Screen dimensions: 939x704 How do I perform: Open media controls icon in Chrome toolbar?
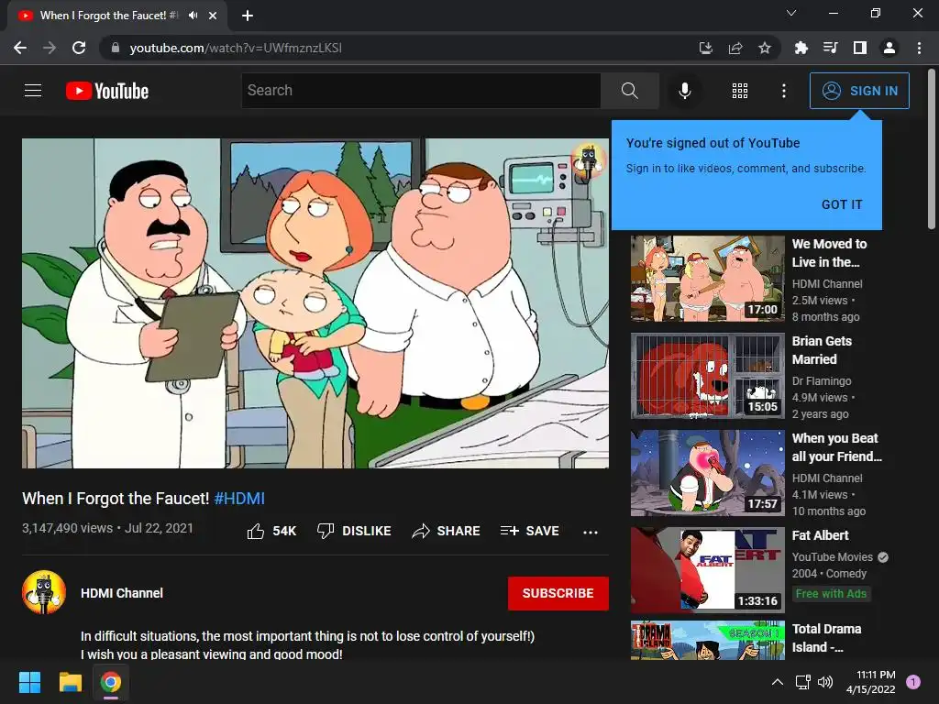click(x=831, y=48)
